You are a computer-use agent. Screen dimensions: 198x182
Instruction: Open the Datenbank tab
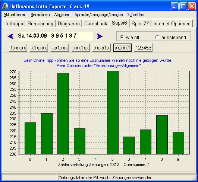tap(95, 23)
